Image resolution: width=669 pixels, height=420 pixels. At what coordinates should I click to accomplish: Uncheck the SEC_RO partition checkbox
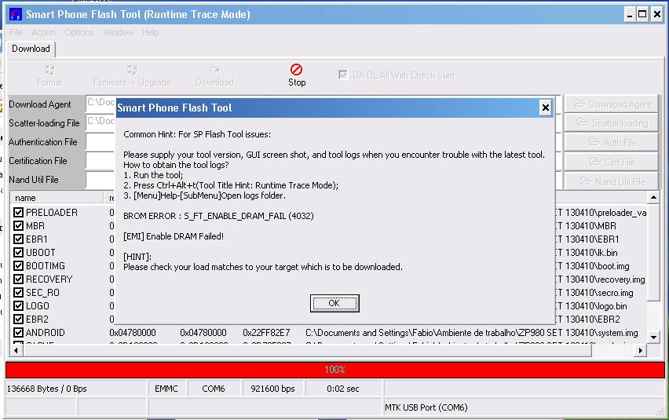pos(18,293)
